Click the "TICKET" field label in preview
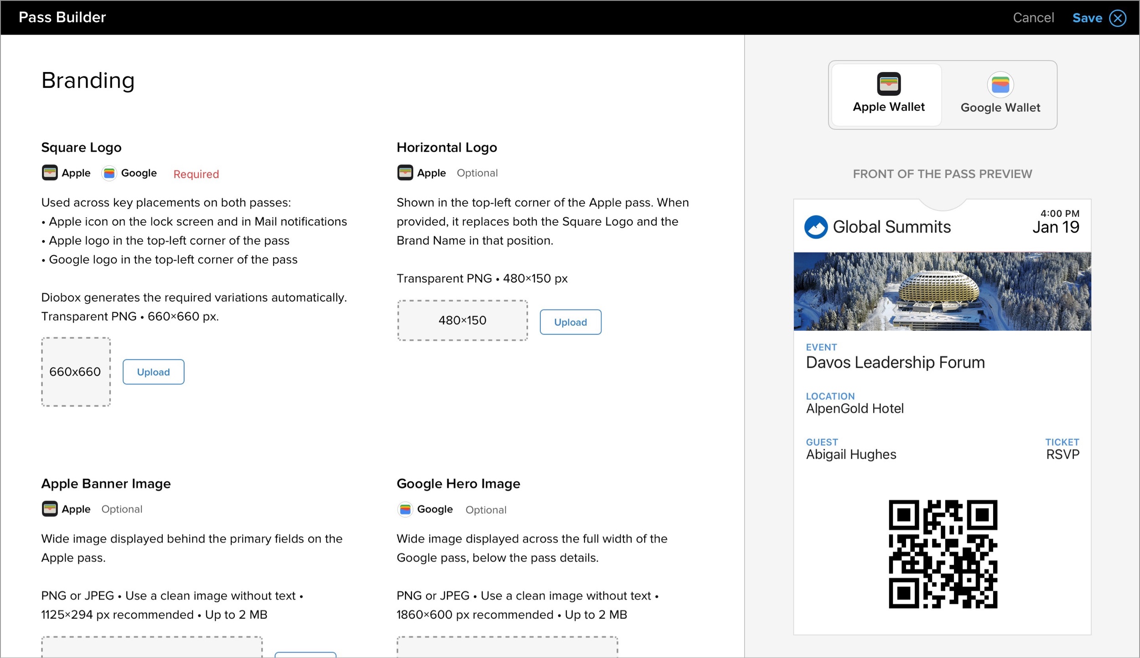The width and height of the screenshot is (1140, 658). (1062, 442)
